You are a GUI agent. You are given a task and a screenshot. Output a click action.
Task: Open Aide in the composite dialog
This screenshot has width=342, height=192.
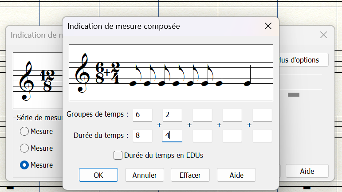tap(236, 175)
